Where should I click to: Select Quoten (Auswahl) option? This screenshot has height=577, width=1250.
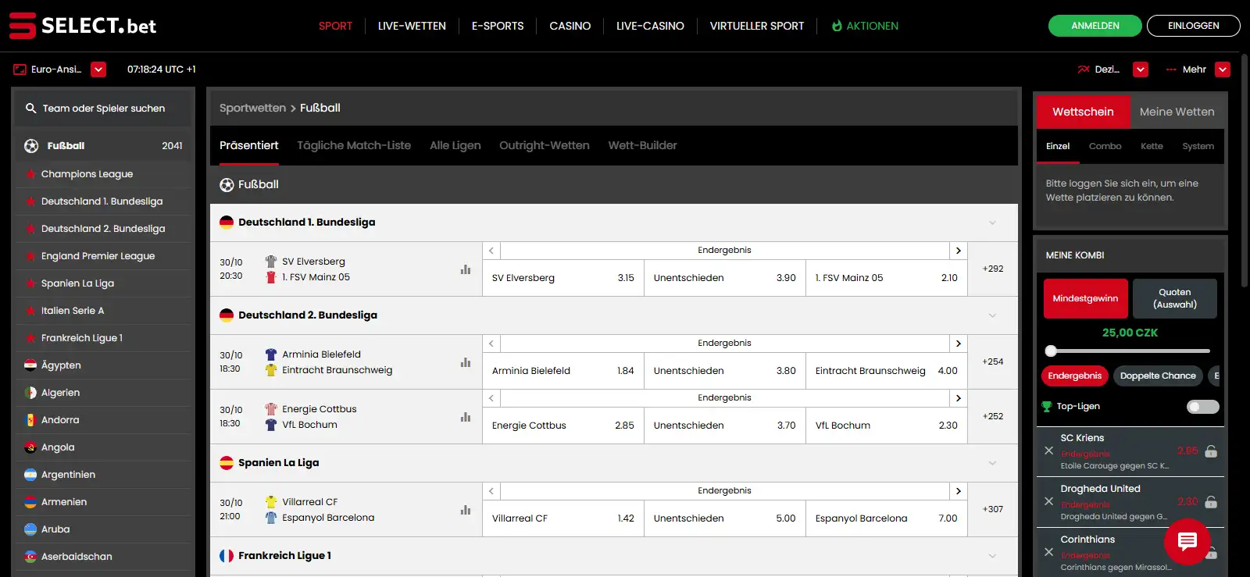coord(1175,298)
